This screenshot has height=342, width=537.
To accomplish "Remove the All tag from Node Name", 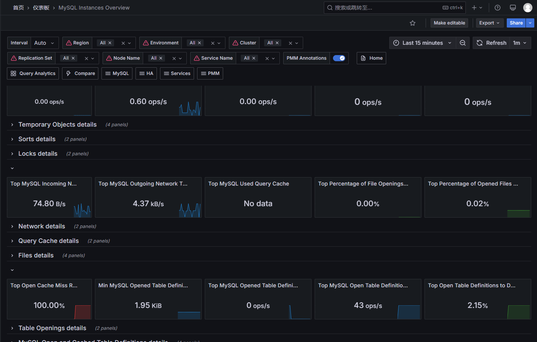I will point(161,58).
